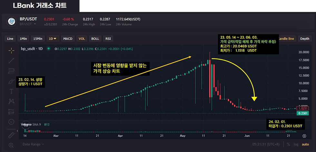
Task: Activate the zoom in tool
Action: click(x=11, y=145)
